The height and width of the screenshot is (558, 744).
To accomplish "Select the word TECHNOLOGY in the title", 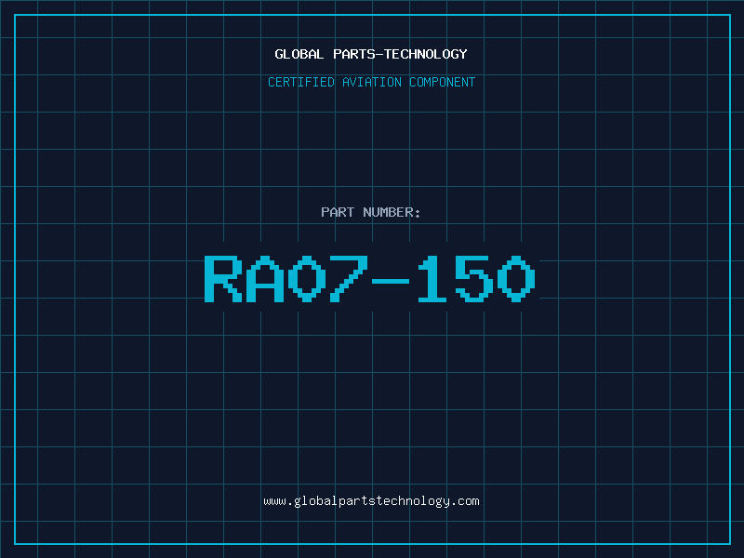I will click(426, 54).
